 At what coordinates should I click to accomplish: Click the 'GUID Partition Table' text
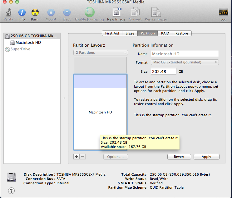[x=167, y=187]
